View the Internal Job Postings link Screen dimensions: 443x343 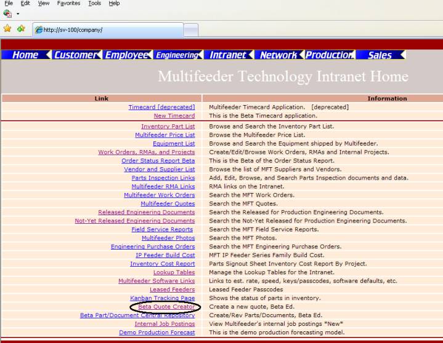tap(165, 324)
